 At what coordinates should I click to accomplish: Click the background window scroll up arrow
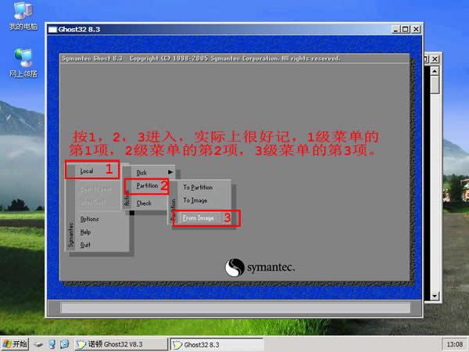435,70
